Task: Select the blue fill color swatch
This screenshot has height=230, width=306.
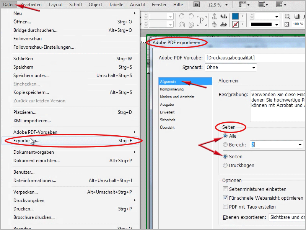Action: [235, 16]
